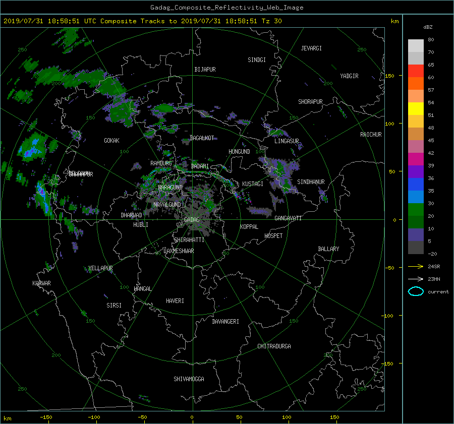Click the HOSPET city label
Image resolution: width=454 pixels, height=424 pixels.
pyautogui.click(x=273, y=236)
